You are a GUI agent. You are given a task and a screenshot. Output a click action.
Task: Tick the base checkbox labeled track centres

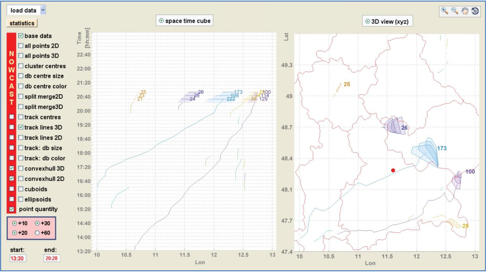[21, 117]
